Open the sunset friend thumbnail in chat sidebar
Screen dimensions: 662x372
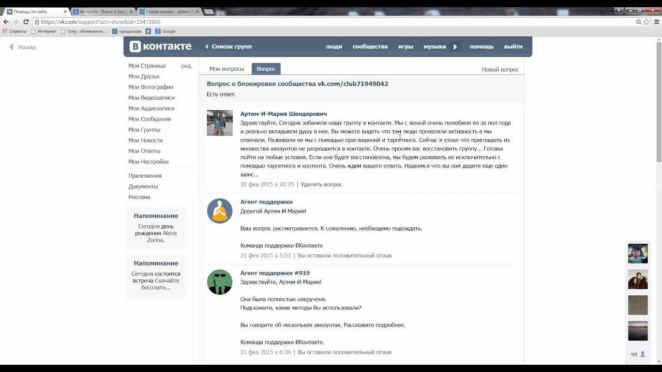[x=638, y=331]
